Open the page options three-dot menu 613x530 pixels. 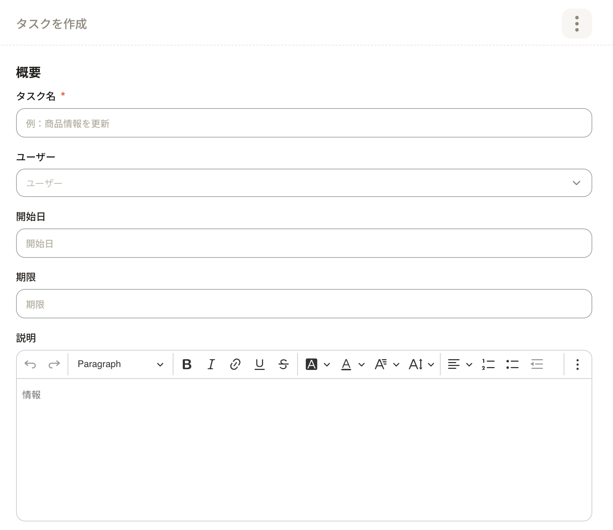coord(577,24)
